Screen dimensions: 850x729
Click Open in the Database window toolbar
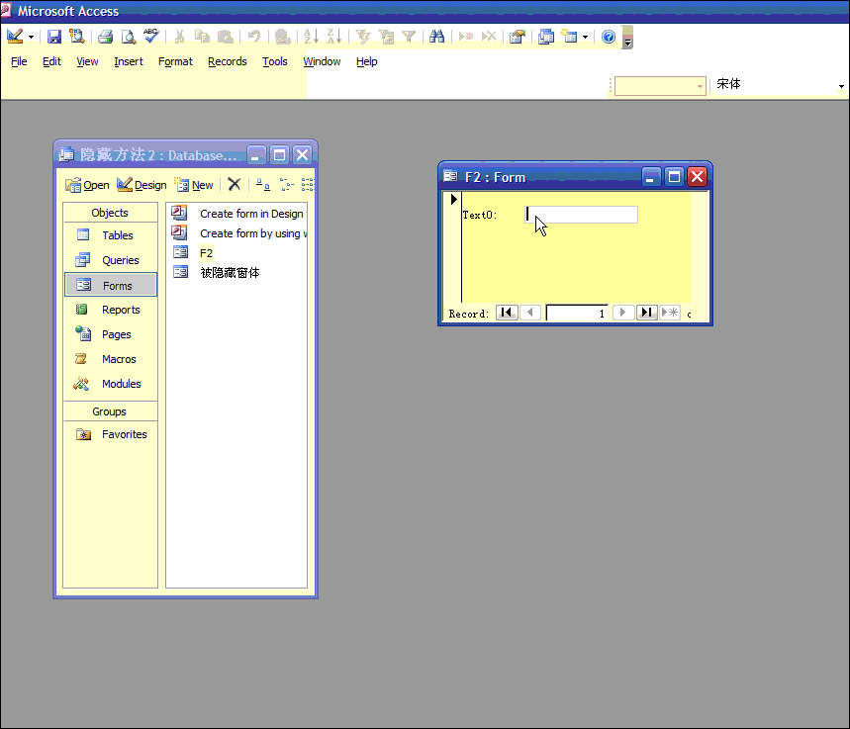(87, 185)
